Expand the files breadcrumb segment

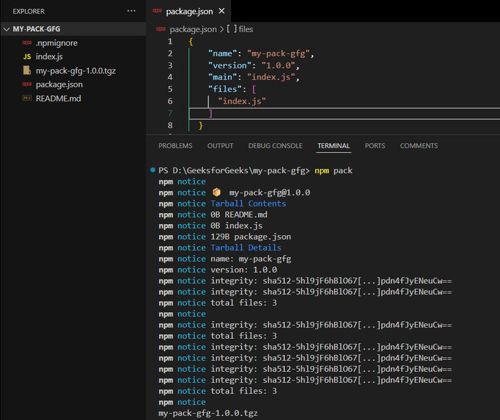pos(245,29)
